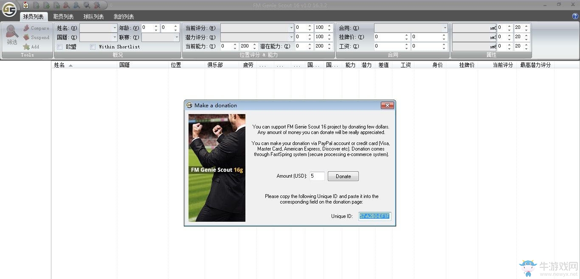580x279 pixels.
Task: Open the 联赛 dropdown
Action: coord(160,37)
